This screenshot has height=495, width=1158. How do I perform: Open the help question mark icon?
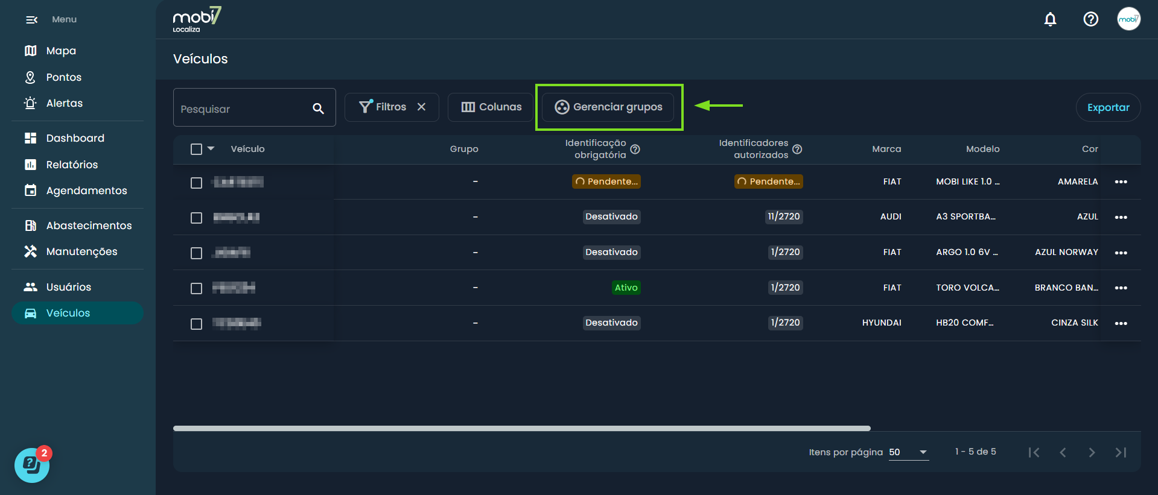coord(1090,19)
